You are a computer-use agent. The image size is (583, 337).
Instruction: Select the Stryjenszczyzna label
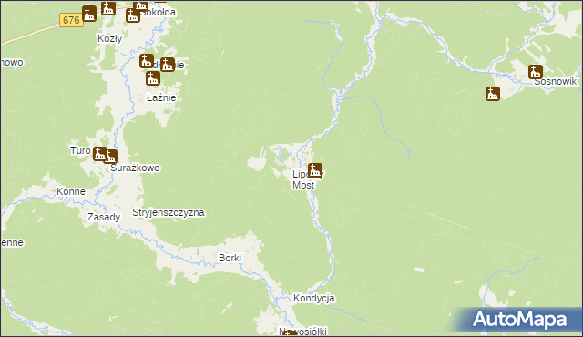tap(169, 212)
